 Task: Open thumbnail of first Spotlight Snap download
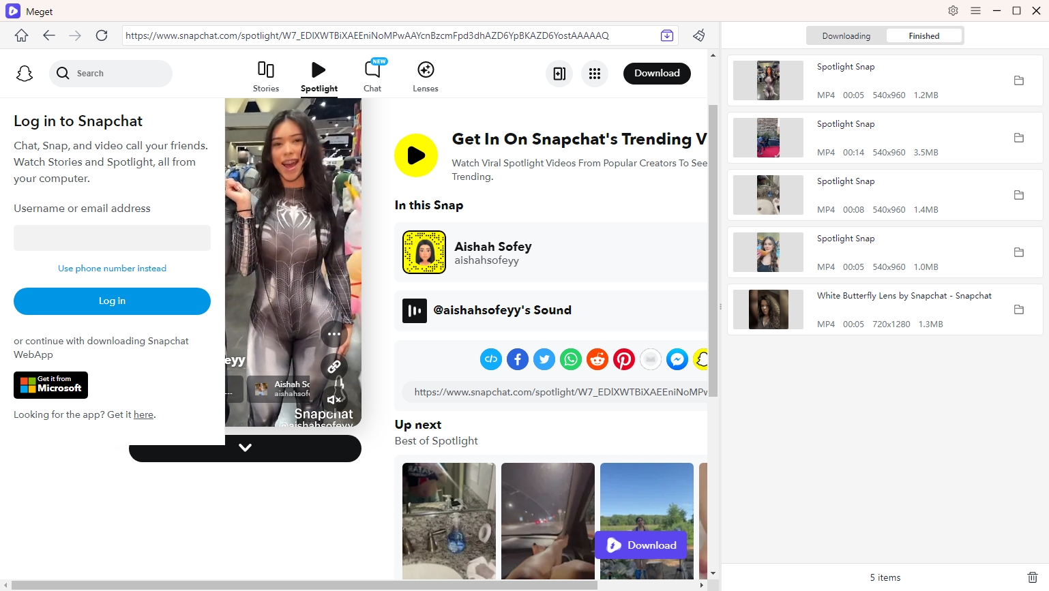[x=768, y=80]
